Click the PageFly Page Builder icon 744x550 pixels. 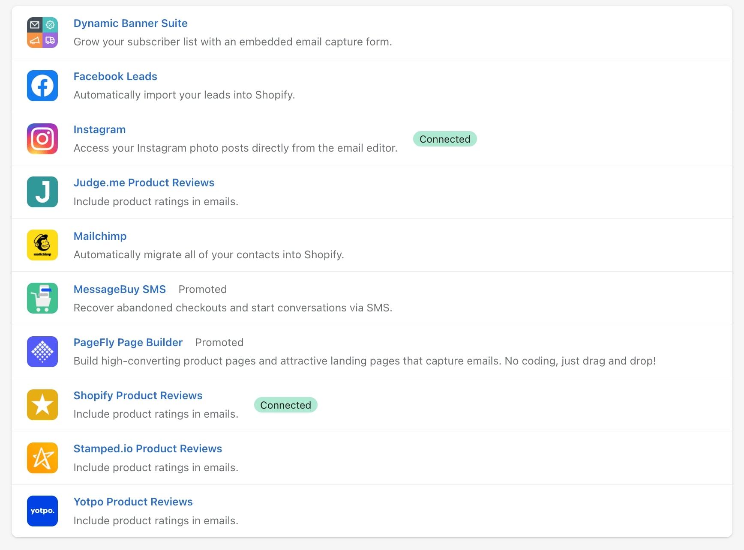click(42, 352)
